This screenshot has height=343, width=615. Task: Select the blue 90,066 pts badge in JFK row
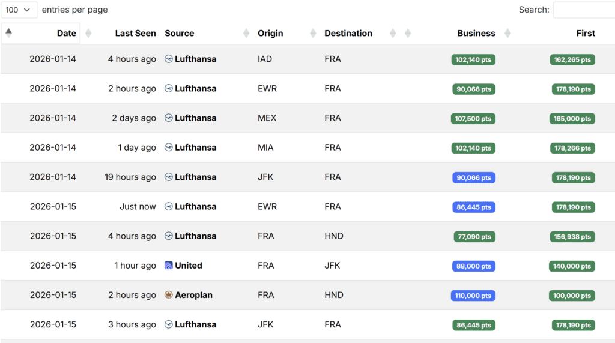pos(474,177)
